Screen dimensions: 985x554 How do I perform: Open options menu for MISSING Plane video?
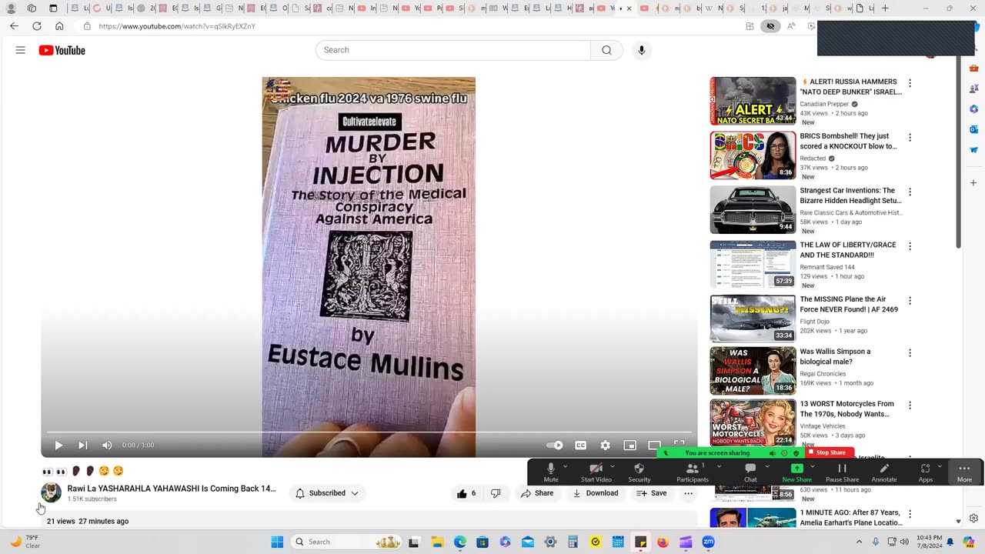910,301
